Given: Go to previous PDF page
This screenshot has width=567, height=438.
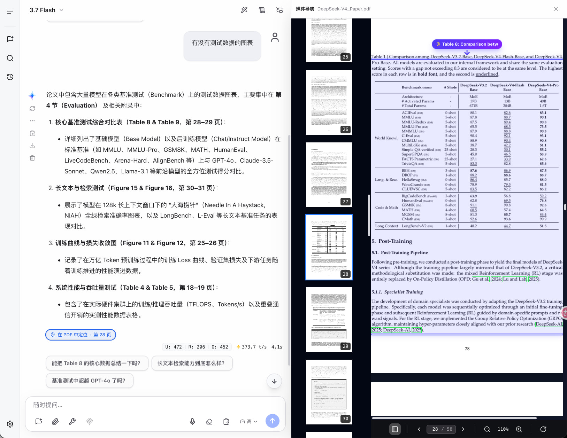Looking at the screenshot, I should point(419,429).
